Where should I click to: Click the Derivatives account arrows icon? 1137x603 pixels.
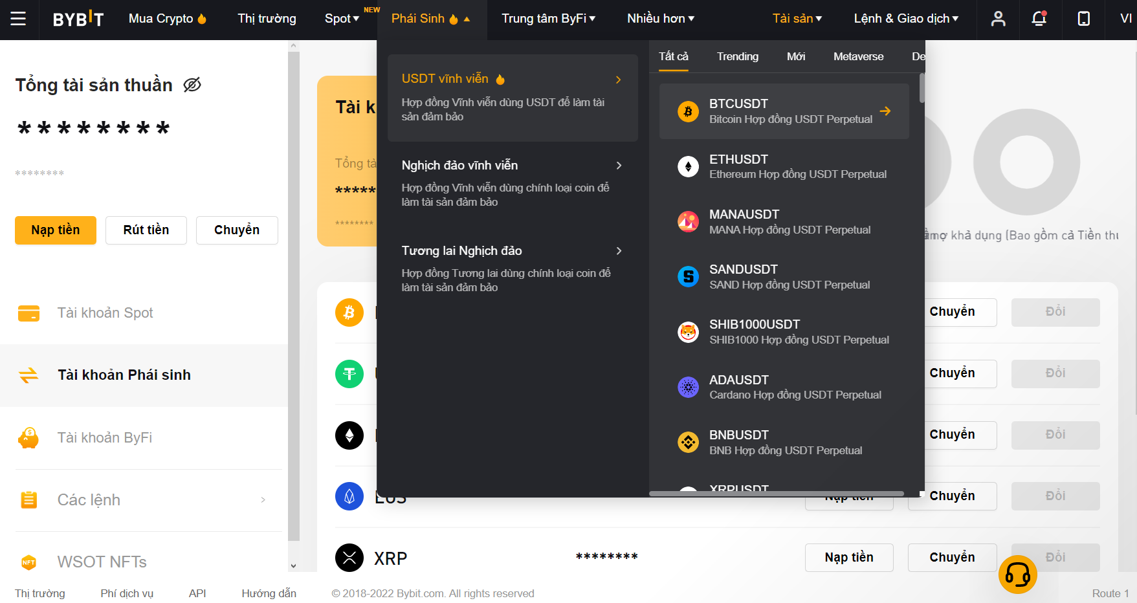click(x=28, y=375)
